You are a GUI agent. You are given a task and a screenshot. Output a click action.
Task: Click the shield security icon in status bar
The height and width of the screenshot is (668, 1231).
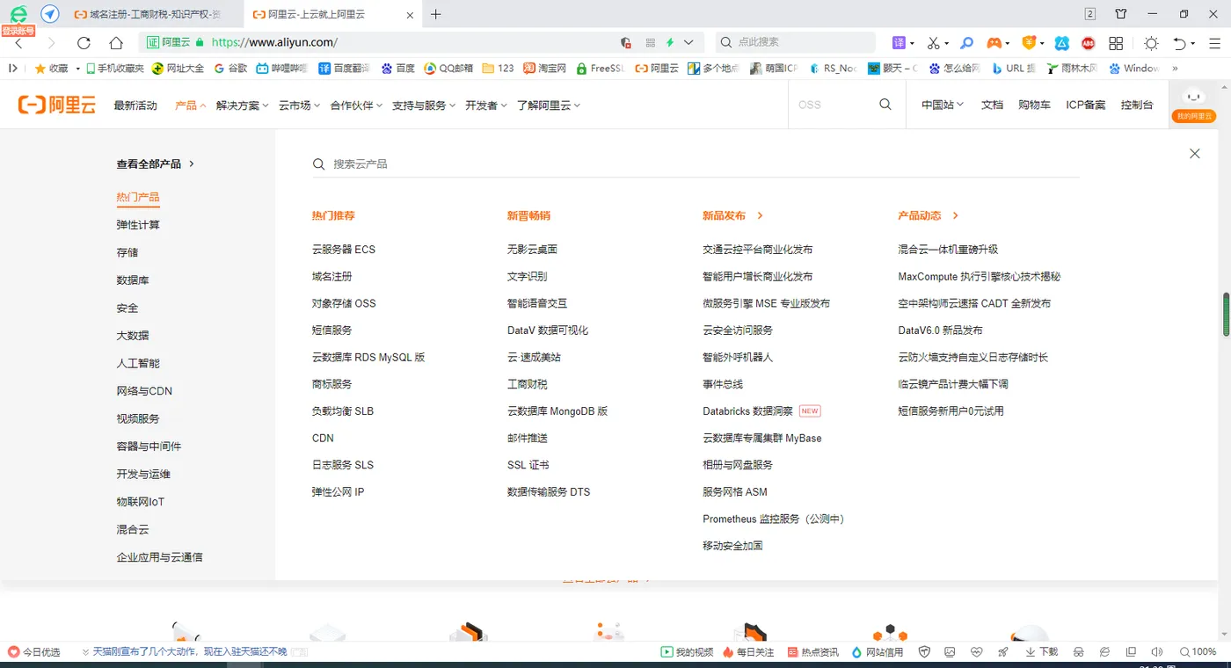pos(924,652)
